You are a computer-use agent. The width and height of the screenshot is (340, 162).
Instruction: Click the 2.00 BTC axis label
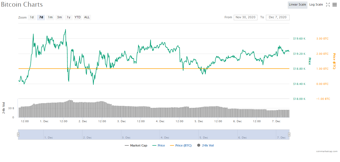click(x=323, y=54)
